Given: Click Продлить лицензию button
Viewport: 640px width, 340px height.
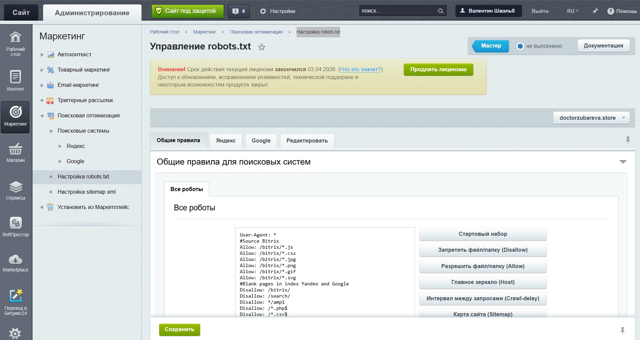Looking at the screenshot, I should pos(438,70).
